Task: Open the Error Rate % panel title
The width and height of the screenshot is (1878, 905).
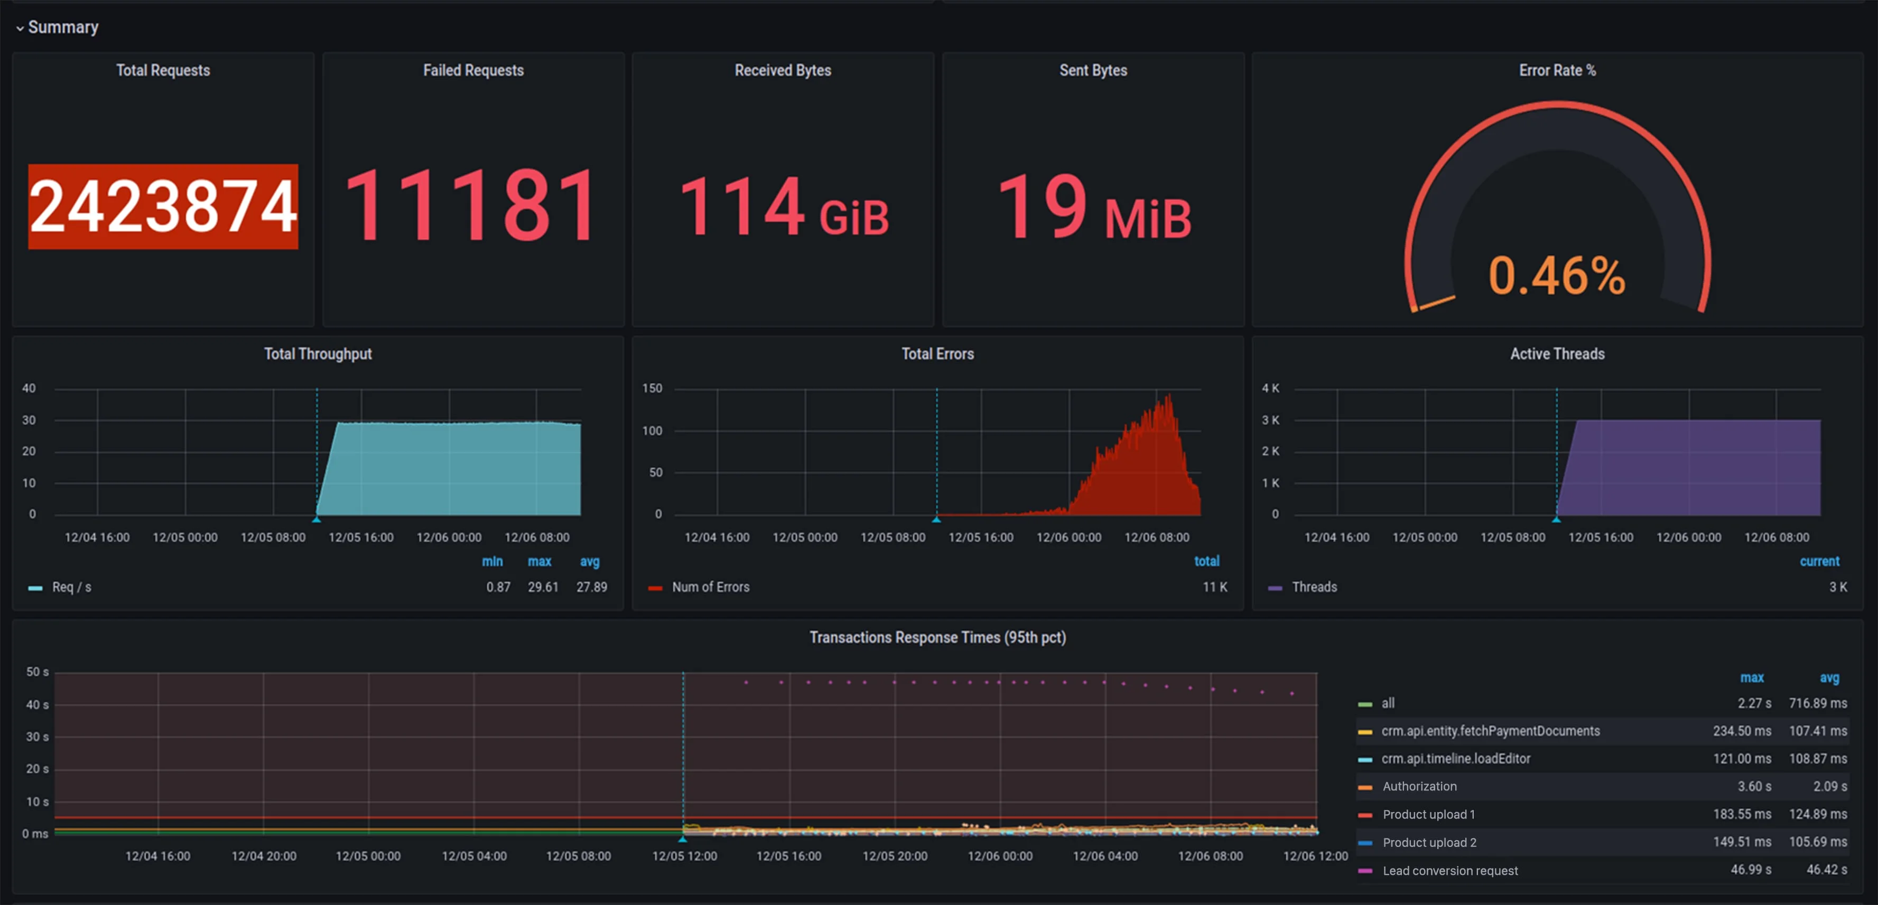Action: tap(1557, 71)
